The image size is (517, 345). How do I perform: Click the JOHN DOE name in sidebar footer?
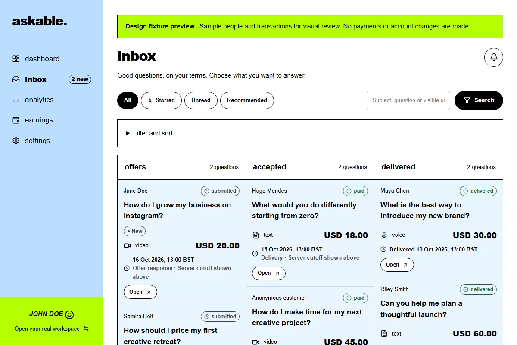pyautogui.click(x=46, y=314)
